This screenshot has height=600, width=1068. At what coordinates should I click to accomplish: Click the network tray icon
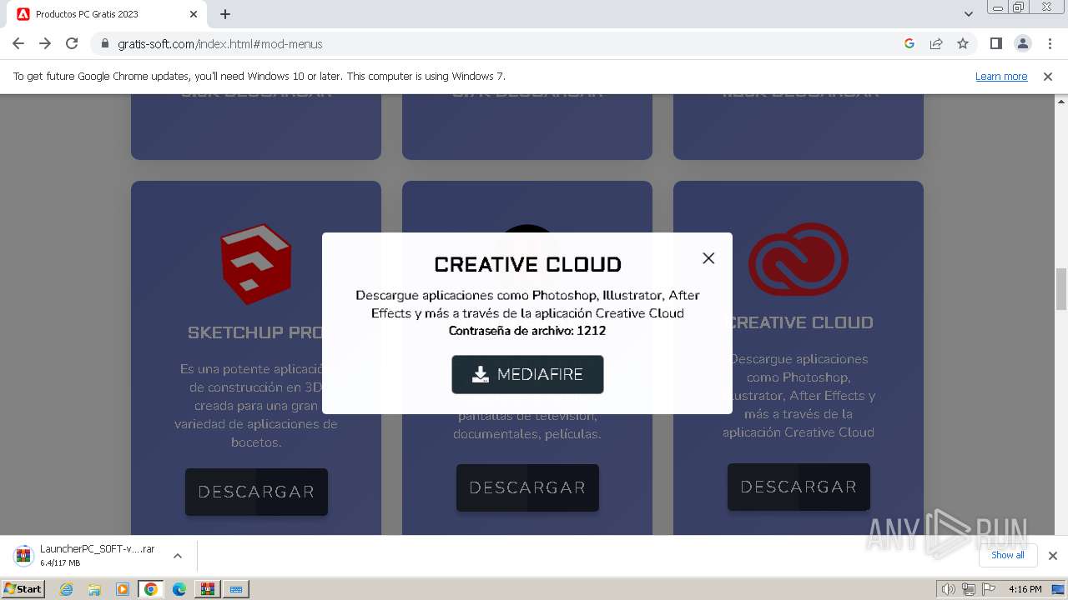(x=969, y=589)
